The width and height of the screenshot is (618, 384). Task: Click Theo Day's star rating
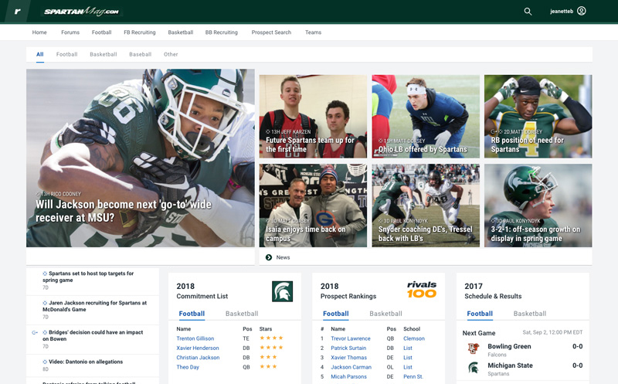click(268, 367)
